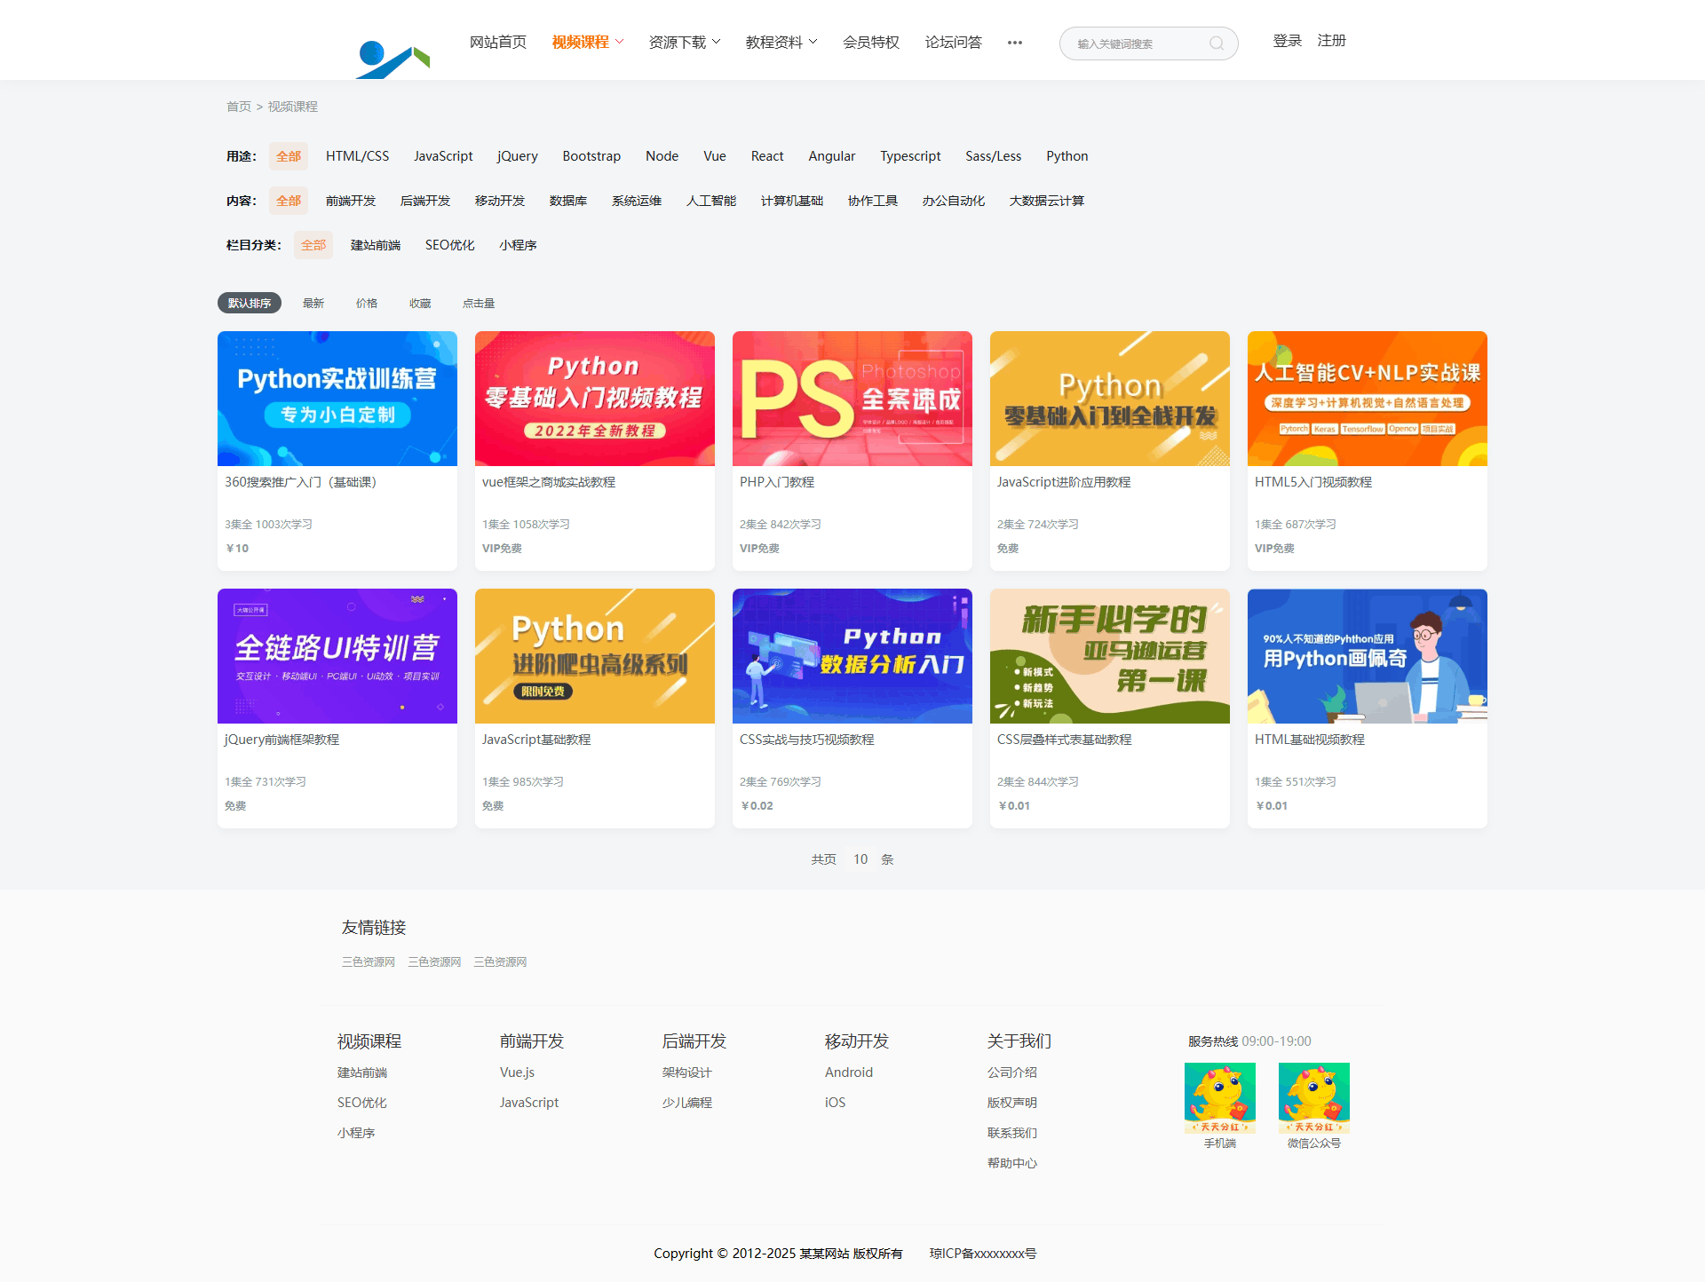Open the 帮助中心 footer link

pos(1011,1163)
